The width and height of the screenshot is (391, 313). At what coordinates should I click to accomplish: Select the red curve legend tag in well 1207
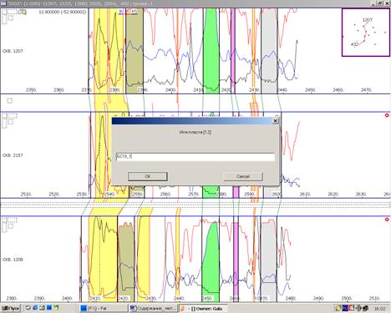pyautogui.click(x=128, y=12)
